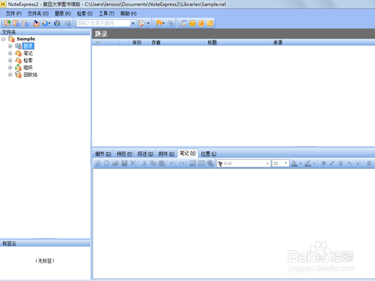
Task: Apply font color with the A icon
Action: [295, 163]
